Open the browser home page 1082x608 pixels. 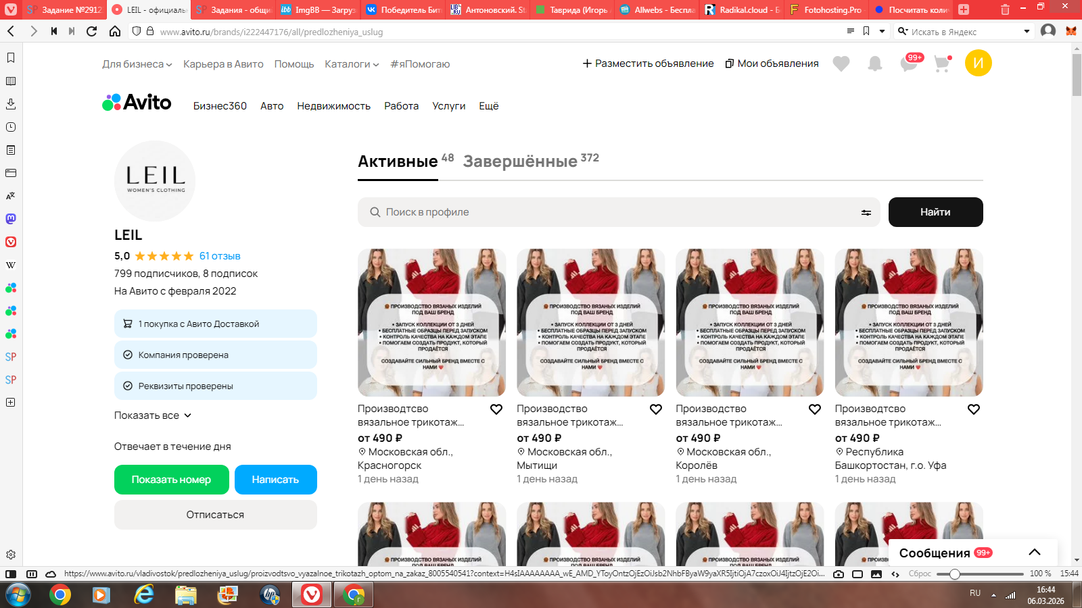115,31
